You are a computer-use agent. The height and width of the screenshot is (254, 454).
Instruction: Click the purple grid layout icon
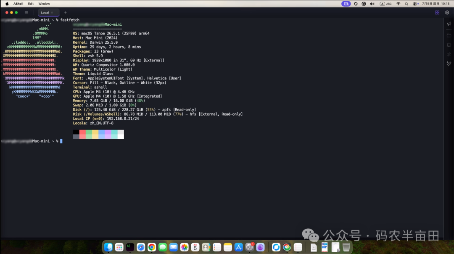(x=437, y=13)
